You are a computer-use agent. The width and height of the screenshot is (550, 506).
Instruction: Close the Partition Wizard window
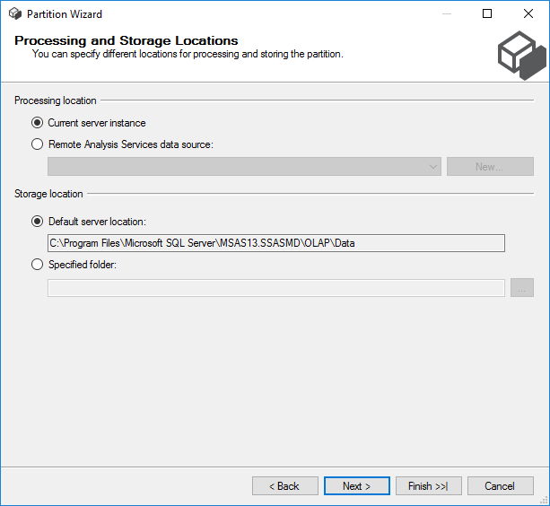click(x=528, y=14)
